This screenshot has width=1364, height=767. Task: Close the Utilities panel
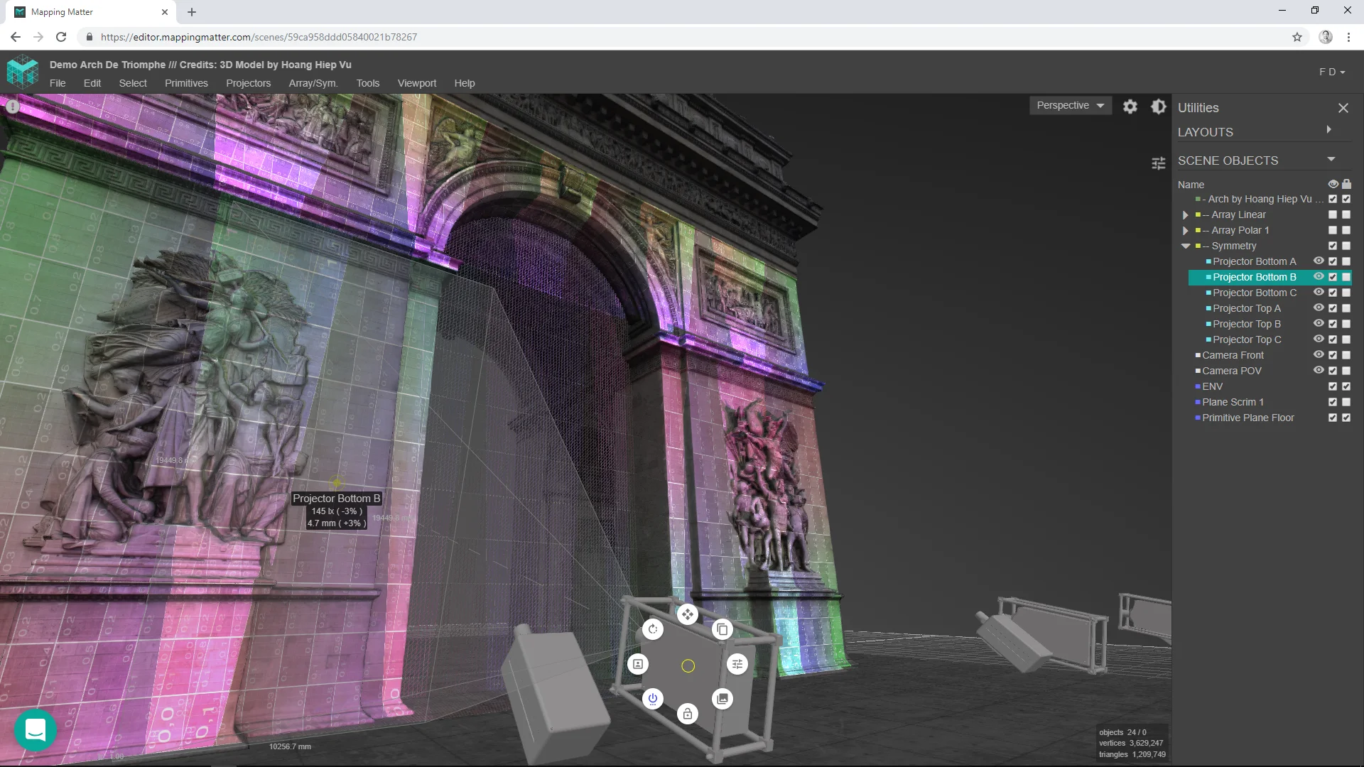pos(1343,107)
